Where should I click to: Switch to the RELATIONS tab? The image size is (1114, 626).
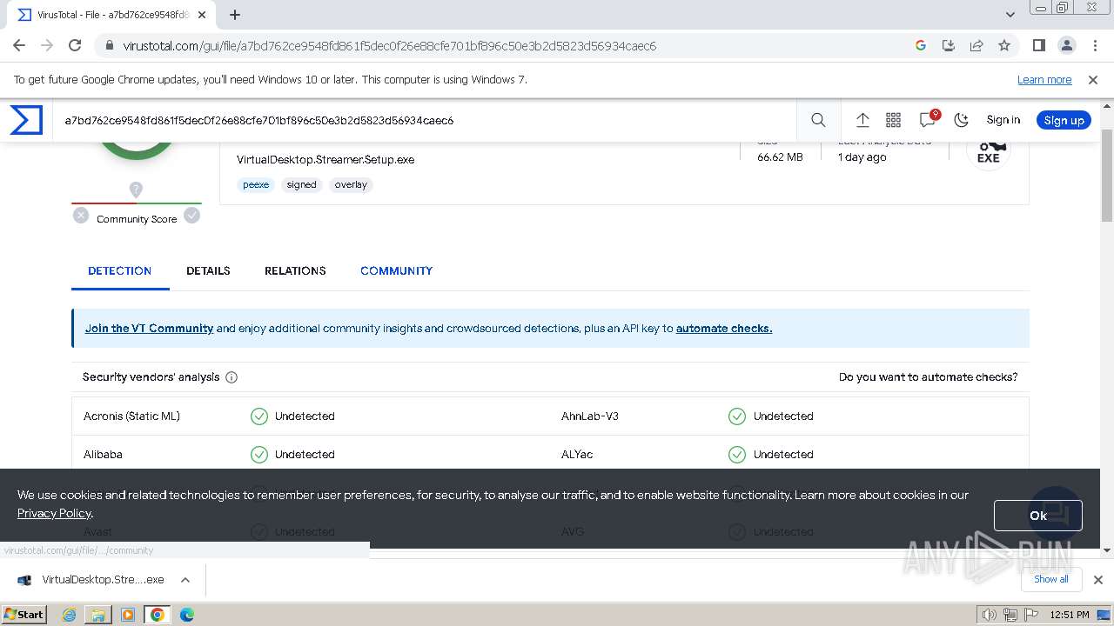click(295, 270)
